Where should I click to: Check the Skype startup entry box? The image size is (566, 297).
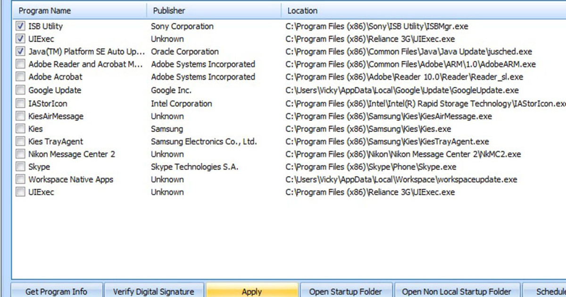tap(20, 167)
